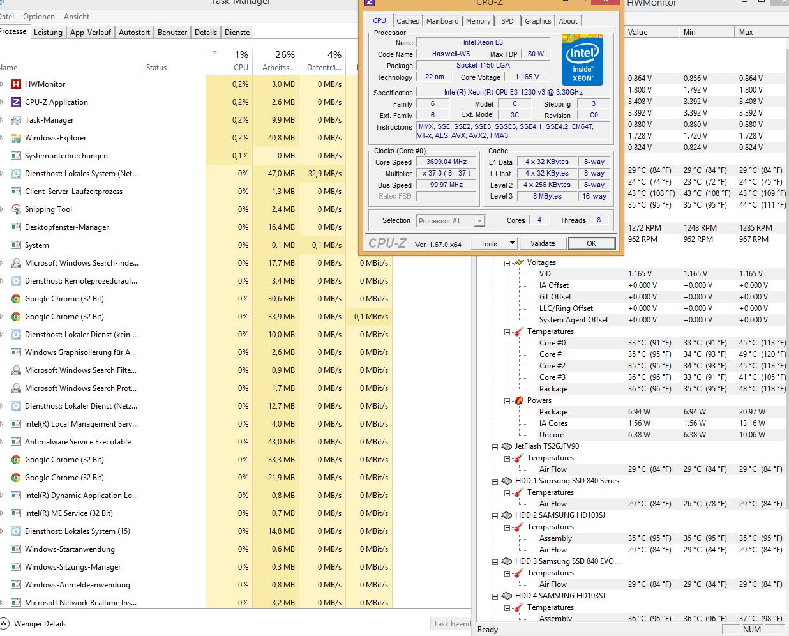789x636 pixels.
Task: Click the Max column header in HWMonitor
Action: [x=762, y=32]
